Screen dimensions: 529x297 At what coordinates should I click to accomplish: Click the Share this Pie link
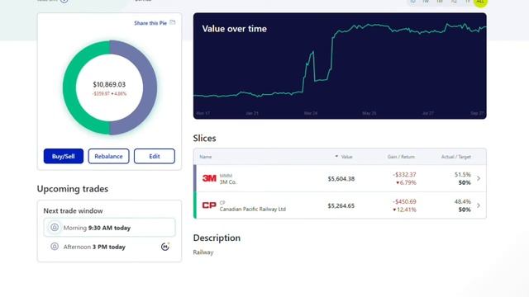coord(150,23)
